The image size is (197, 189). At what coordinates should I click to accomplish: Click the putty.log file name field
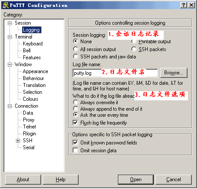tap(115, 73)
